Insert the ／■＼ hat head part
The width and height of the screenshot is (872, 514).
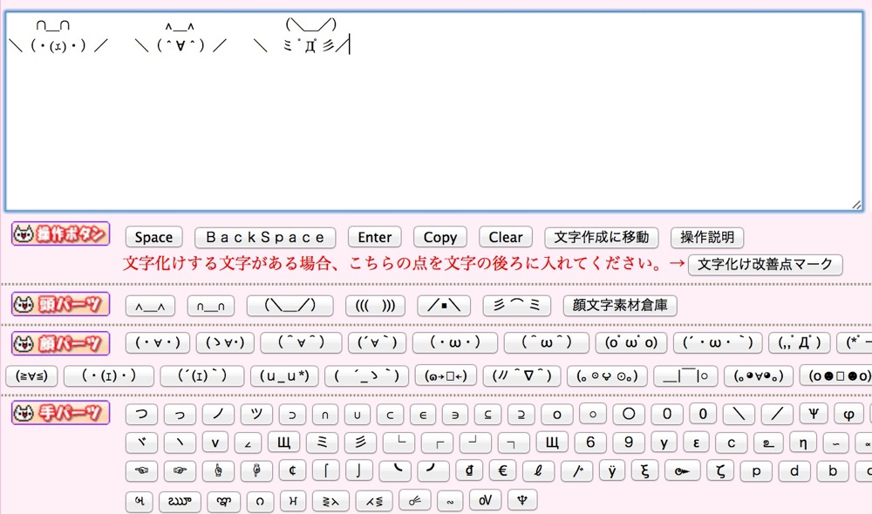pyautogui.click(x=444, y=306)
